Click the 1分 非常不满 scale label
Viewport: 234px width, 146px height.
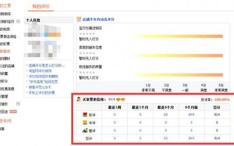[148, 88]
